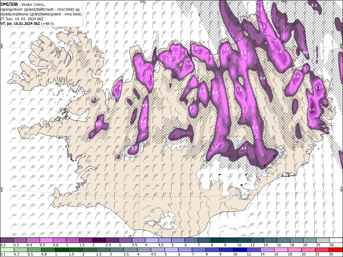Click the white upper-row swatch above 30

point(336,240)
